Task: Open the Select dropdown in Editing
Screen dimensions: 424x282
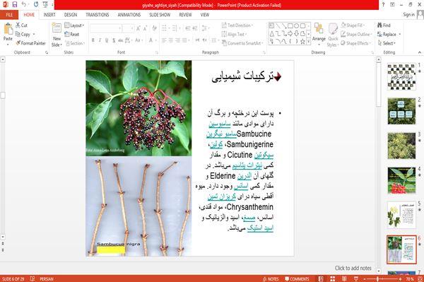Action: [x=387, y=43]
